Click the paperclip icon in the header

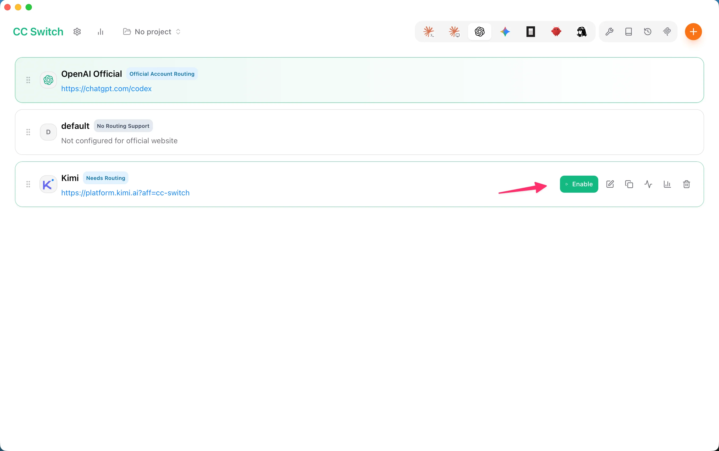click(x=667, y=32)
